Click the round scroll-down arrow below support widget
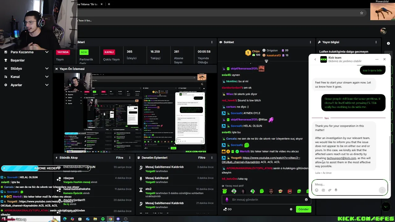Image resolution: width=395 pixels, height=222 pixels. (385, 207)
